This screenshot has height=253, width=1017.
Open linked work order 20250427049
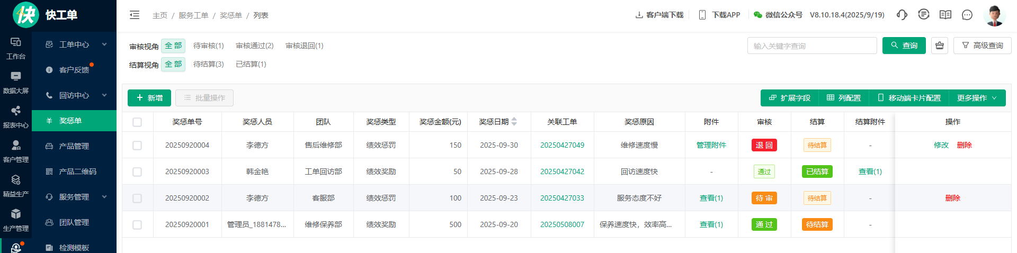pos(562,145)
